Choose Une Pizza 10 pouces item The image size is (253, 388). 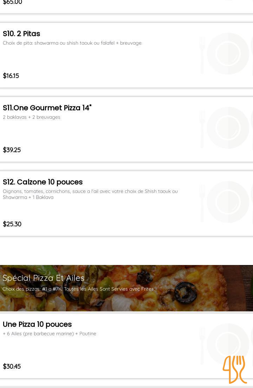37,324
